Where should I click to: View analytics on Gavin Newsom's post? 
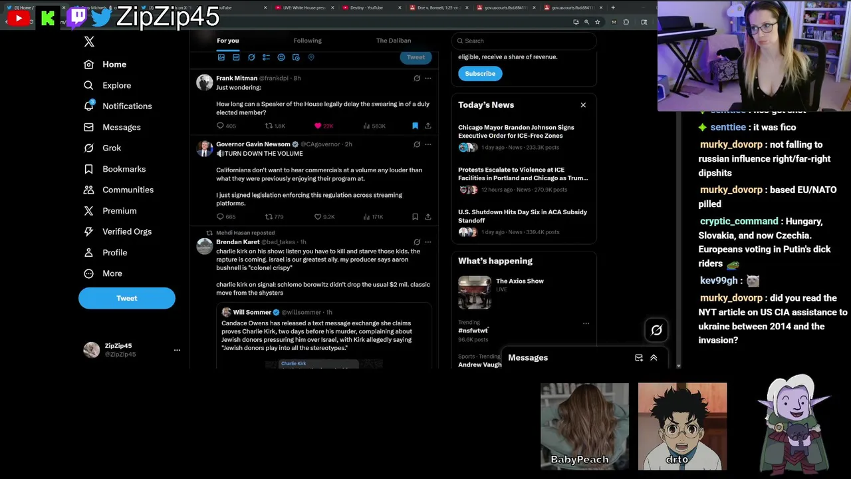[373, 217]
